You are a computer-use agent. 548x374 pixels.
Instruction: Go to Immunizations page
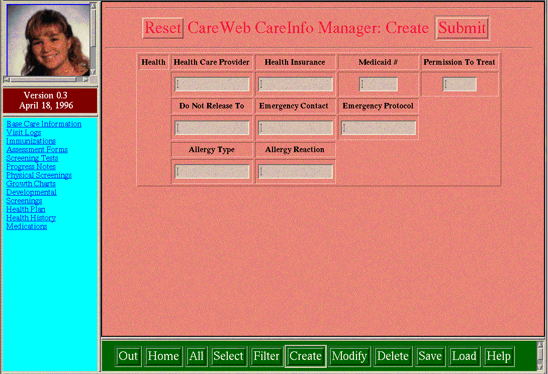31,141
